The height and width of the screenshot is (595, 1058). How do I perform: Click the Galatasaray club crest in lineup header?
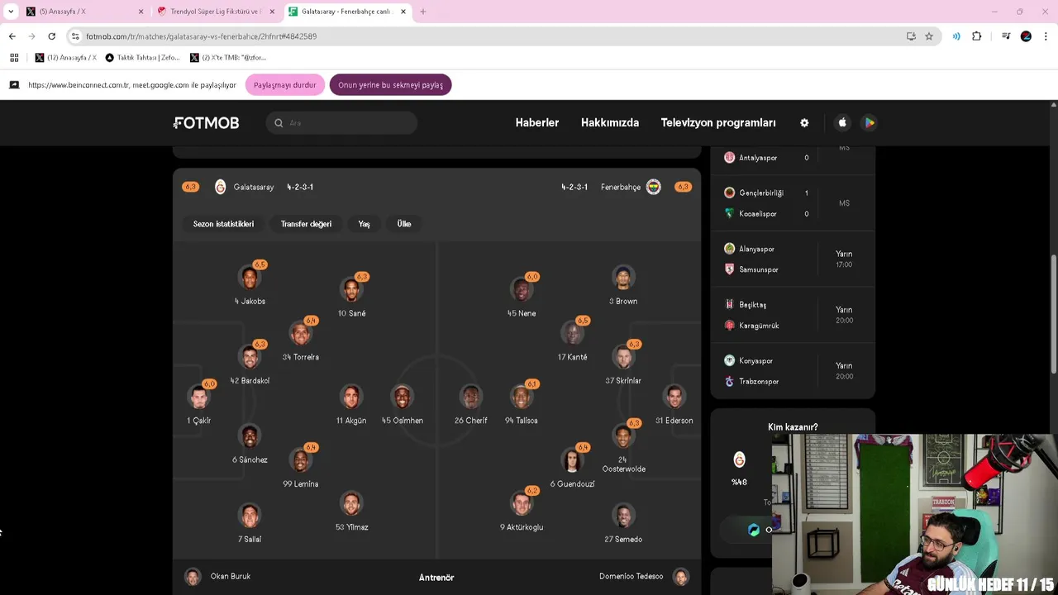coord(220,187)
